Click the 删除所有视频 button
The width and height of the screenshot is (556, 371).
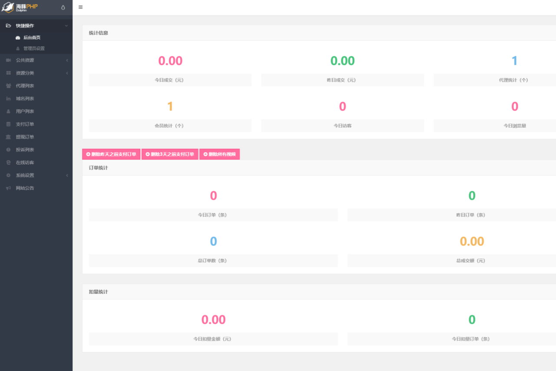click(x=220, y=154)
